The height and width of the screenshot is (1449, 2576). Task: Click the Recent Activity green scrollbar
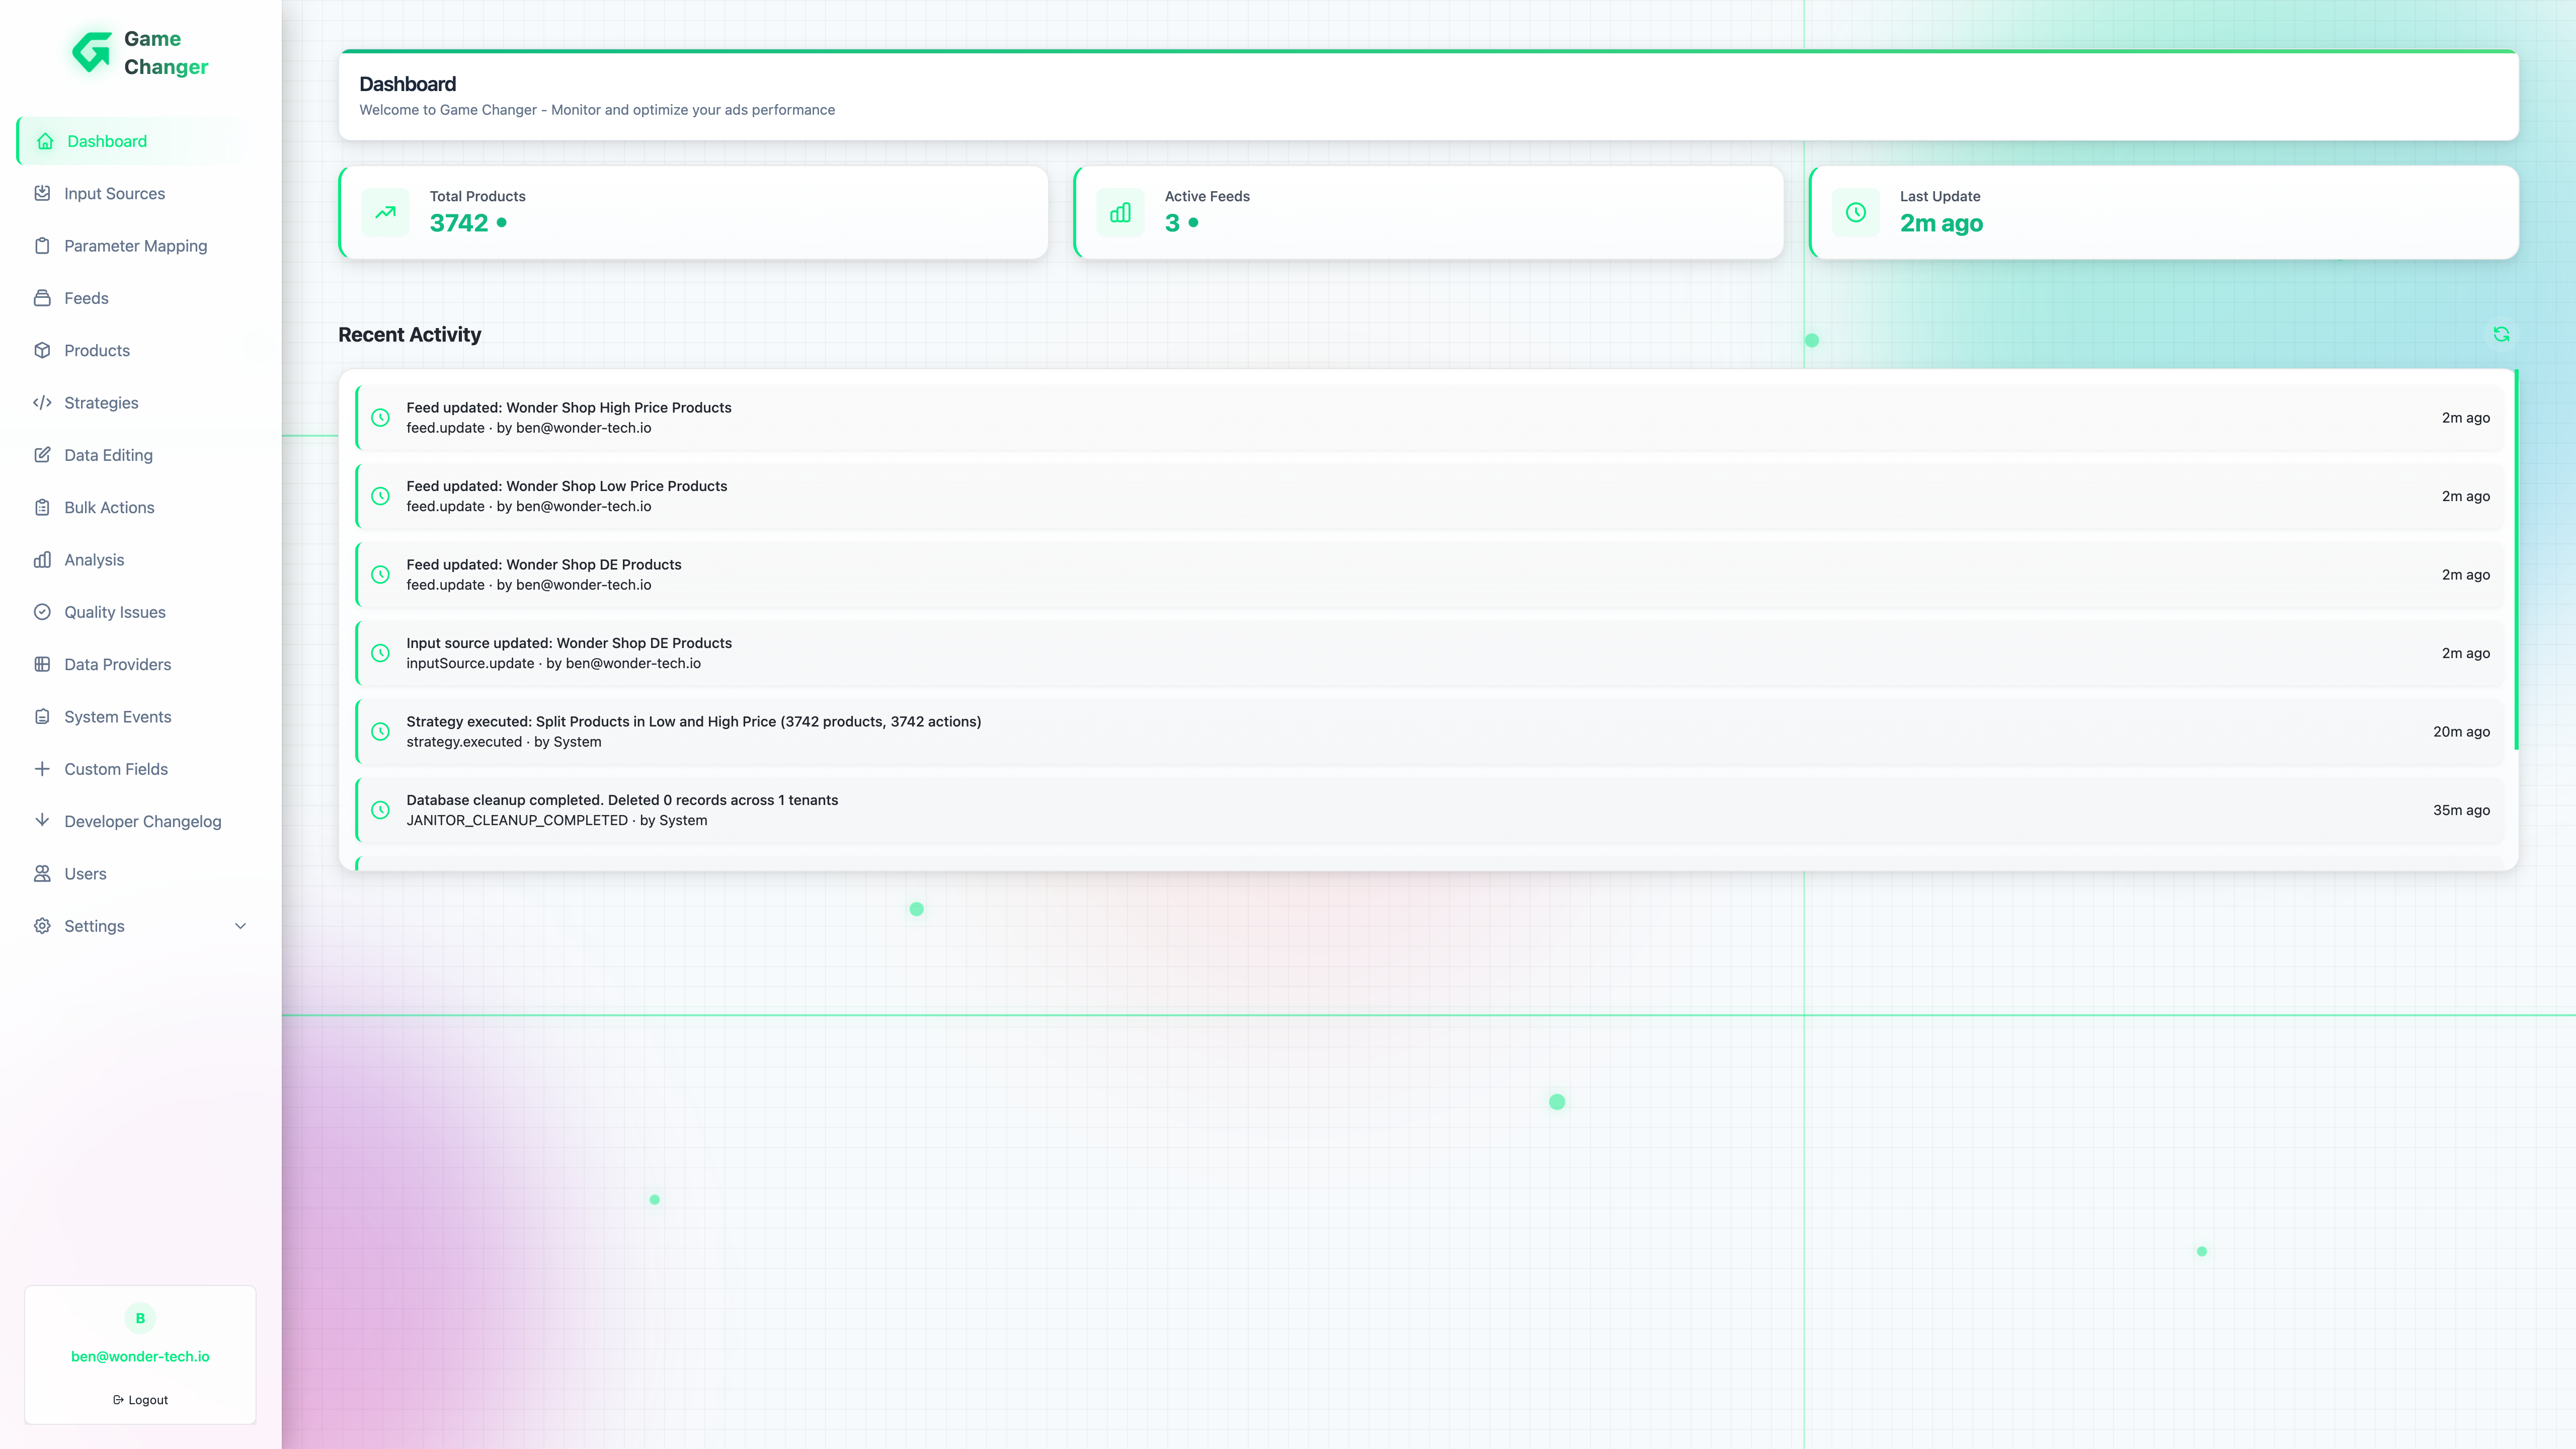tap(2515, 560)
